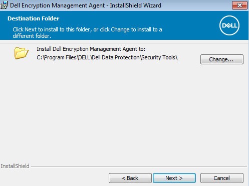Viewport: 249px width, 186px height.
Task: Click the 'Click Next to install' instruction text
Action: coord(87,32)
